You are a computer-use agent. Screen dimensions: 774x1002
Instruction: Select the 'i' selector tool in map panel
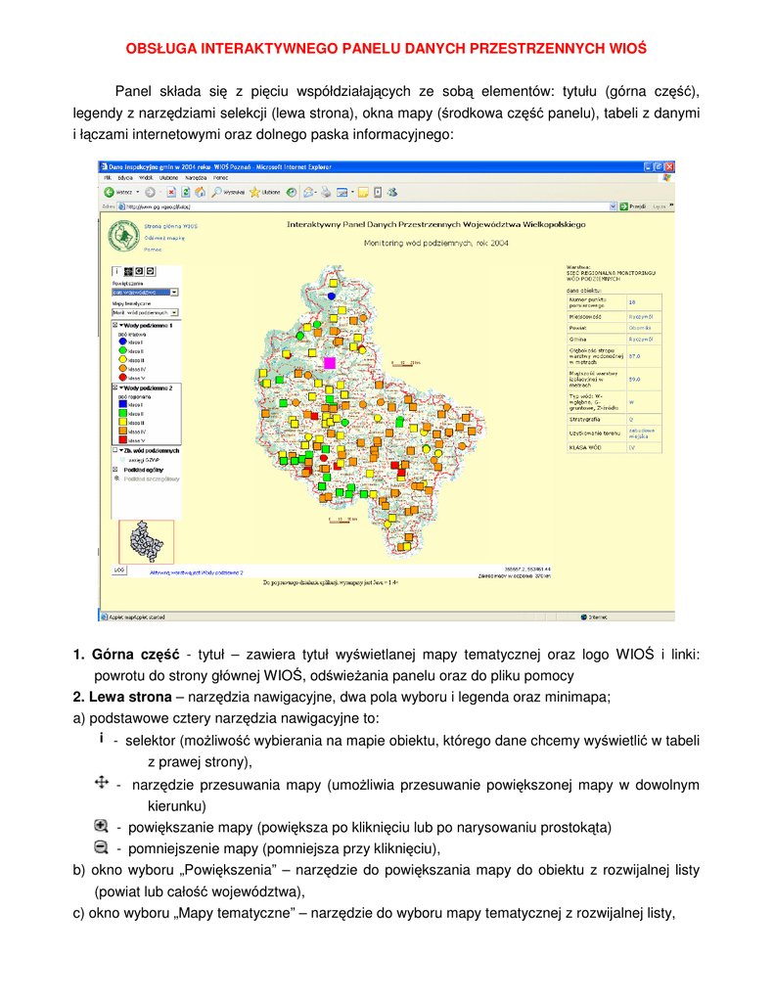(115, 270)
